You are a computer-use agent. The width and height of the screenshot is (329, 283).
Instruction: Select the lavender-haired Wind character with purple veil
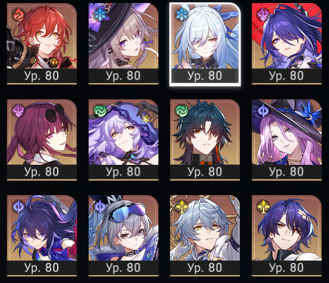tap(123, 140)
